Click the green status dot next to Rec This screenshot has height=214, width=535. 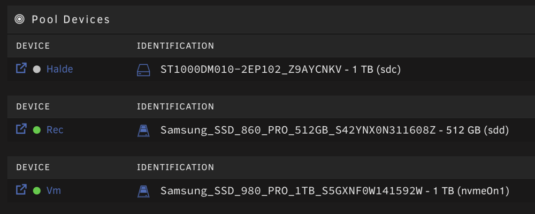point(37,130)
